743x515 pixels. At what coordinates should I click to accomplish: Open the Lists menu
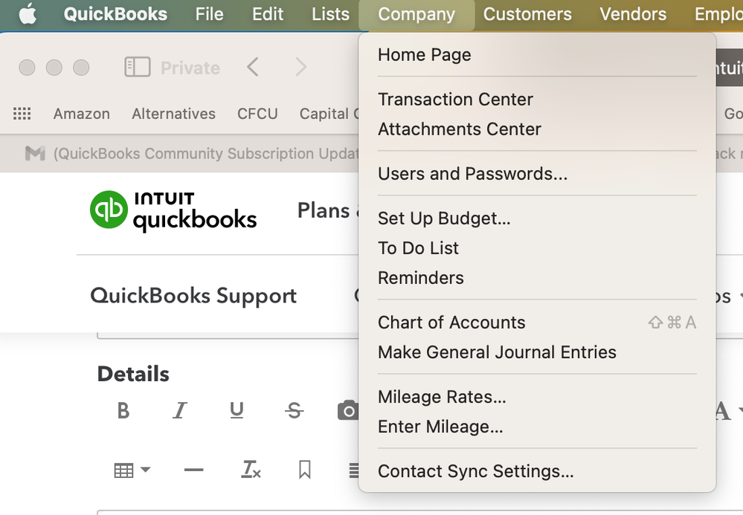click(x=330, y=13)
